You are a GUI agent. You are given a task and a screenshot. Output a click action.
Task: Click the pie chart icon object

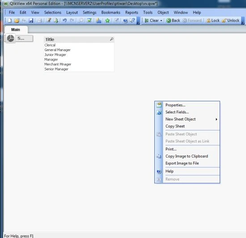tap(11, 39)
